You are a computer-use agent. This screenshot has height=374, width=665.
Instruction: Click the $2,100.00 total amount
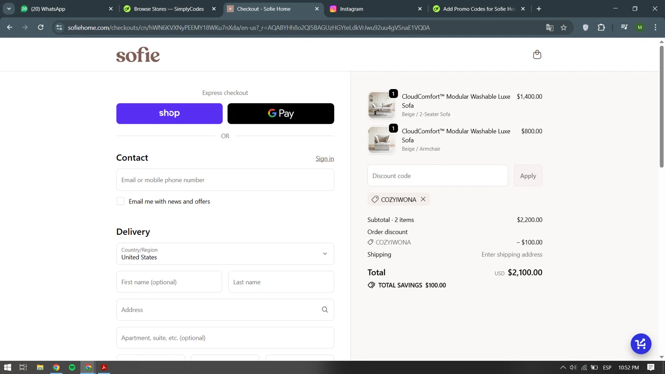(525, 273)
